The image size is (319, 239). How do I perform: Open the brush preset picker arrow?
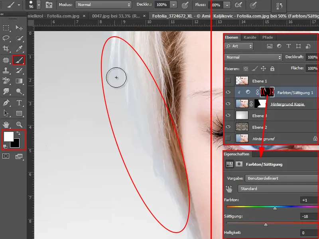pos(39,5)
